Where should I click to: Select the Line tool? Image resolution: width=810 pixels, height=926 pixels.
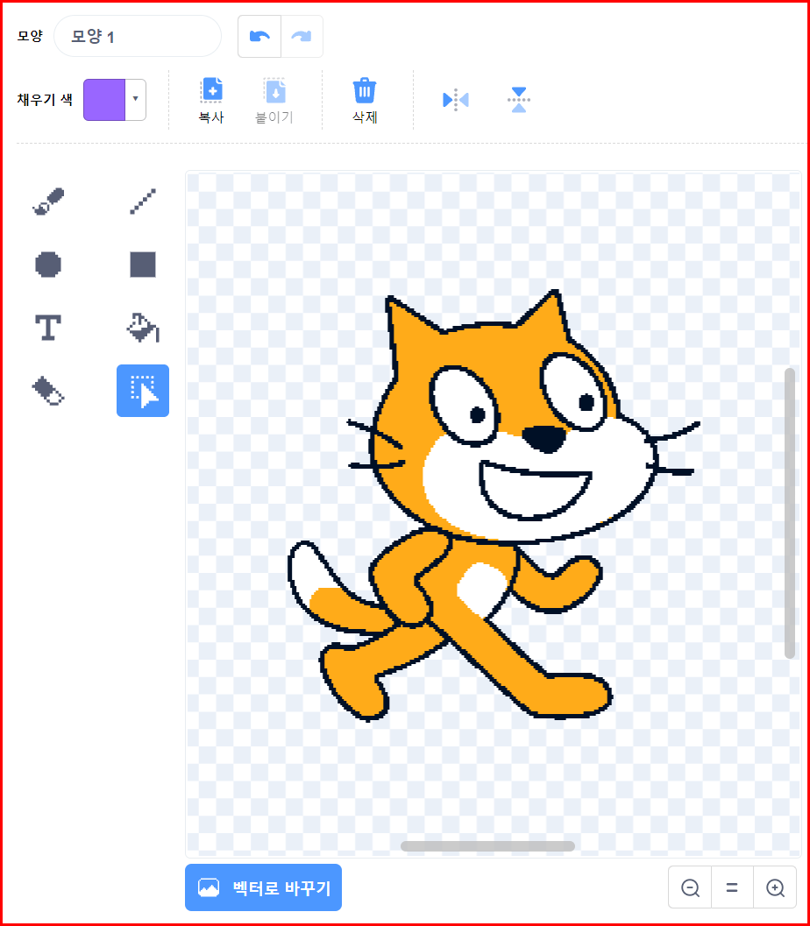coord(143,201)
